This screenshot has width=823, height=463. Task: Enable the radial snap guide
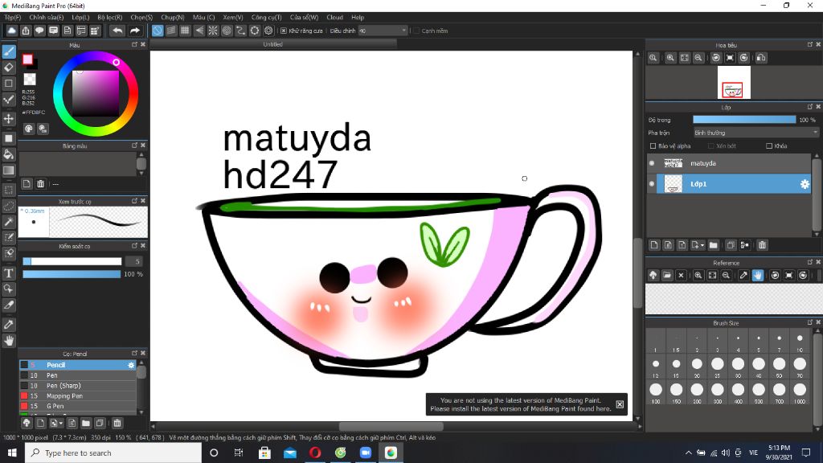click(212, 31)
